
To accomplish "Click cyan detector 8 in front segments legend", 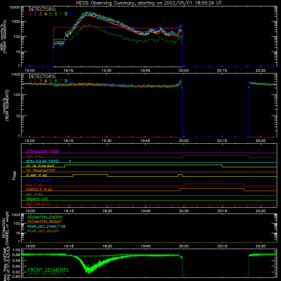I will 66,14.
